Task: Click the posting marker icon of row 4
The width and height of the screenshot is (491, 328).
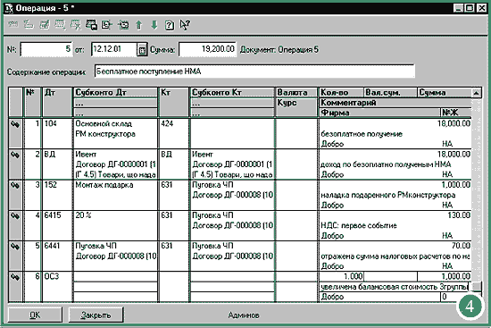Action: point(15,216)
